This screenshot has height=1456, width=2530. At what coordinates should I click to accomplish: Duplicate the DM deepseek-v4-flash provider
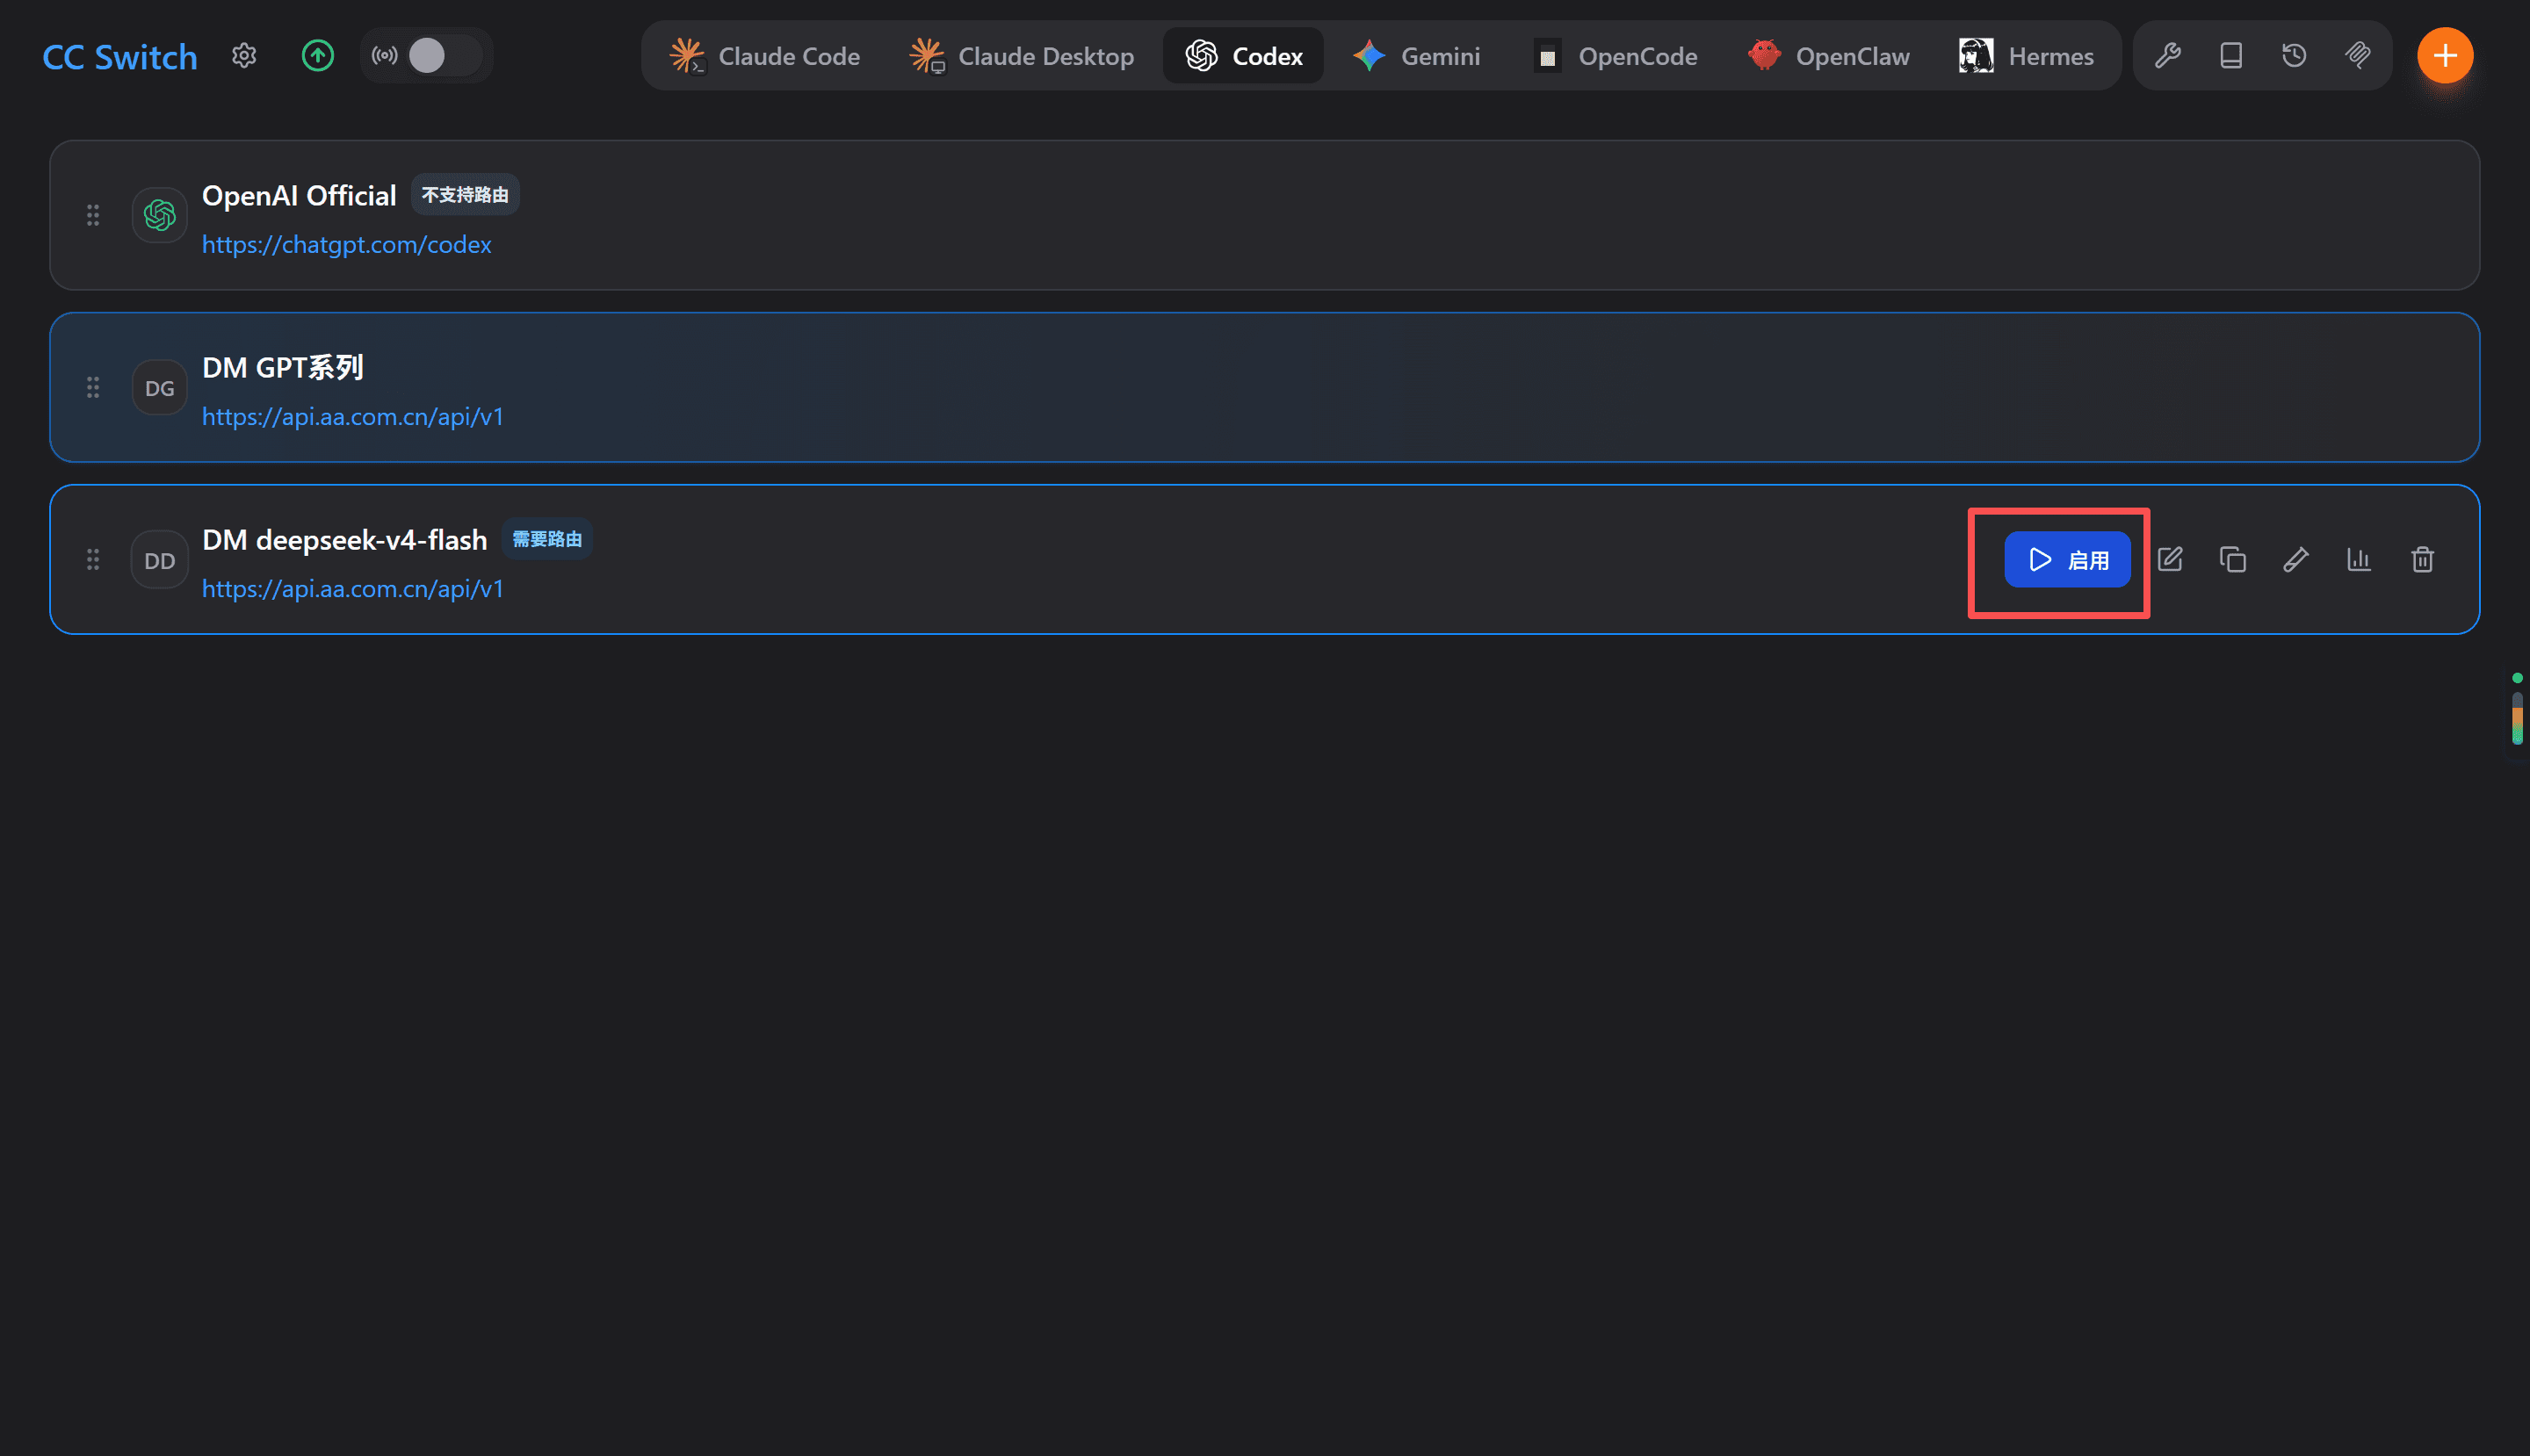point(2233,560)
